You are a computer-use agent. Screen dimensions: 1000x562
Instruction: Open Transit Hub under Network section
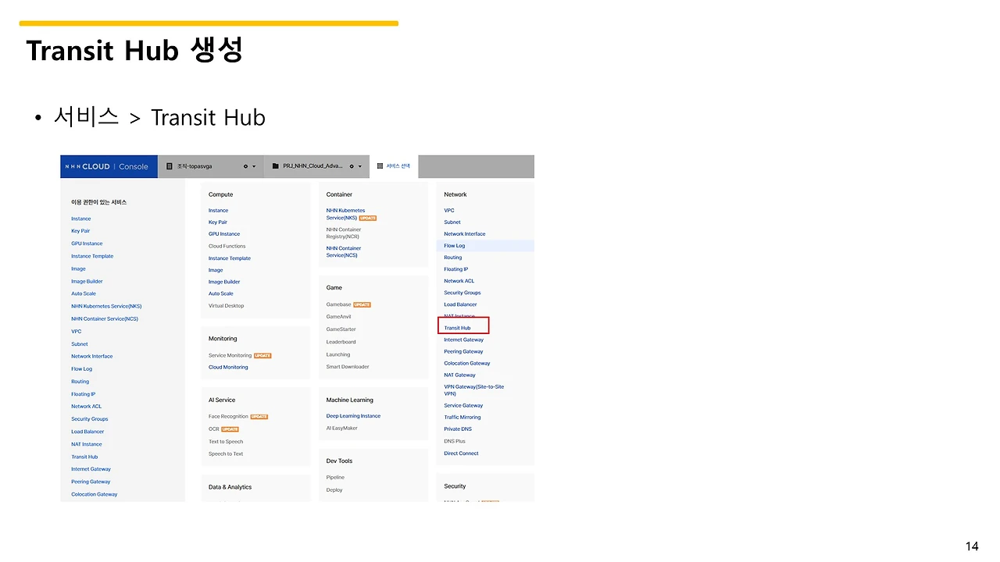tap(458, 328)
